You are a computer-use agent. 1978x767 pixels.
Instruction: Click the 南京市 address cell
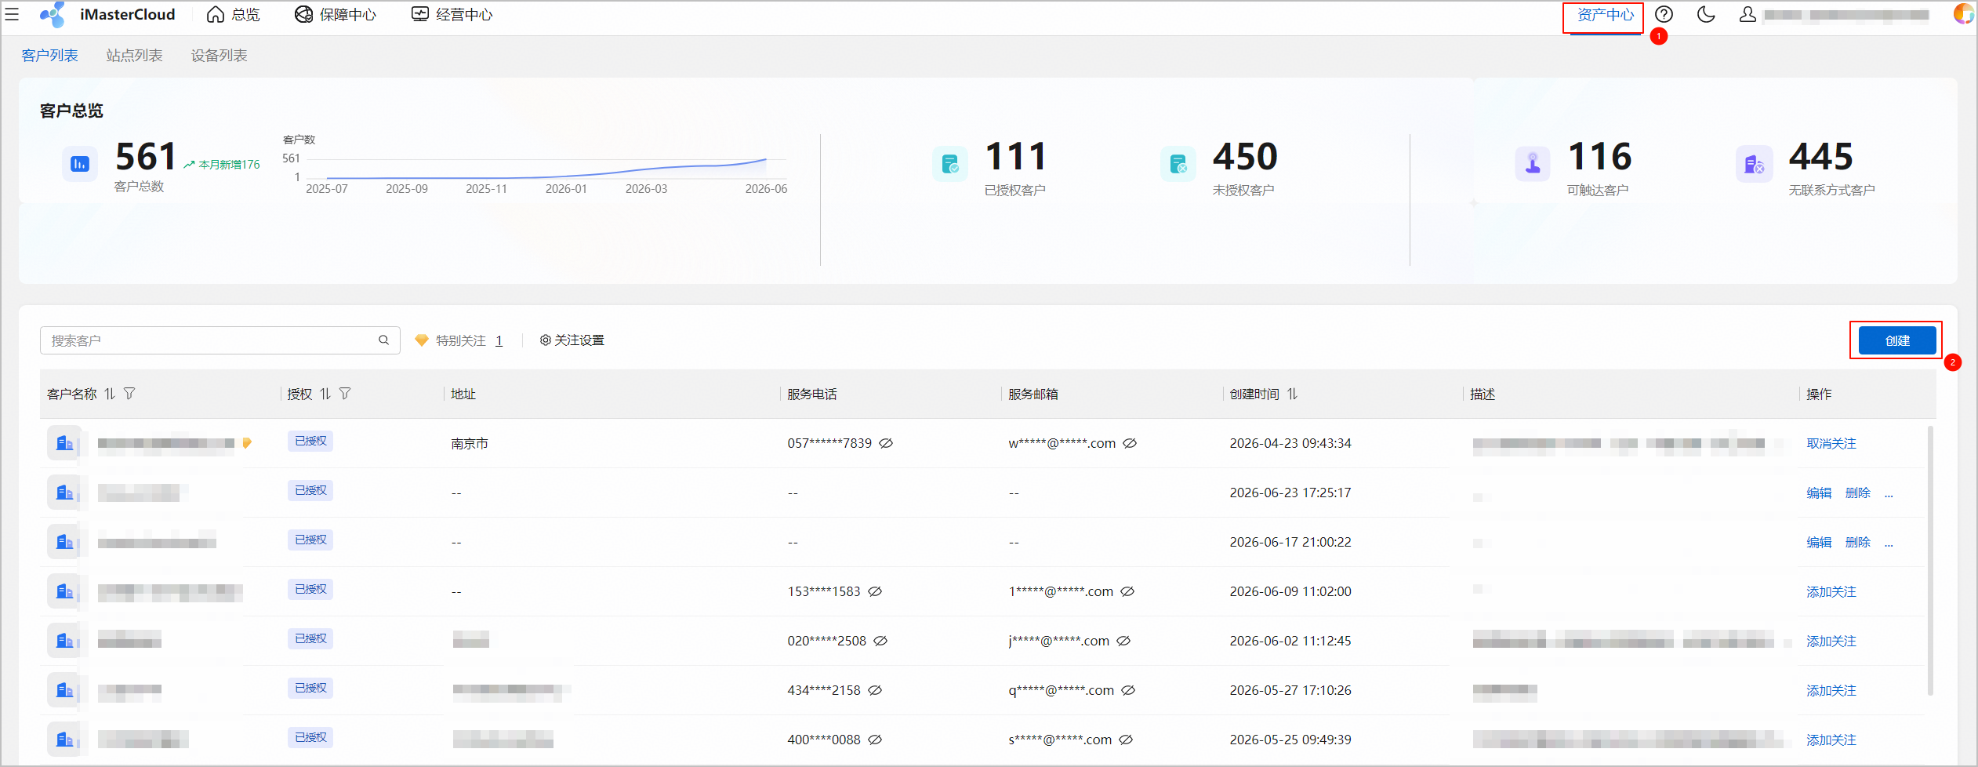tap(470, 443)
